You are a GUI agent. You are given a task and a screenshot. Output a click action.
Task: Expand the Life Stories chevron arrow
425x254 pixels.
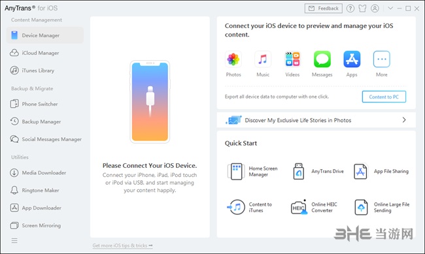pyautogui.click(x=404, y=119)
